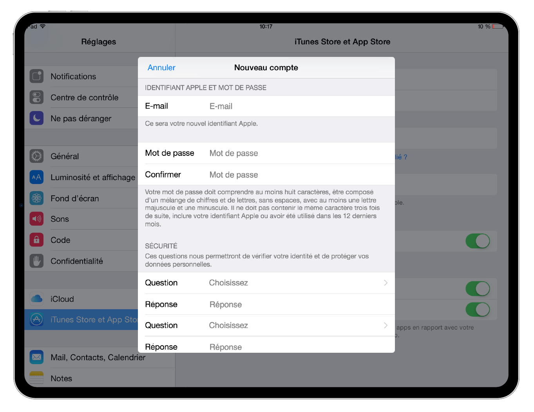
Task: Tap the Nouveau compte dialog title
Action: click(x=266, y=67)
